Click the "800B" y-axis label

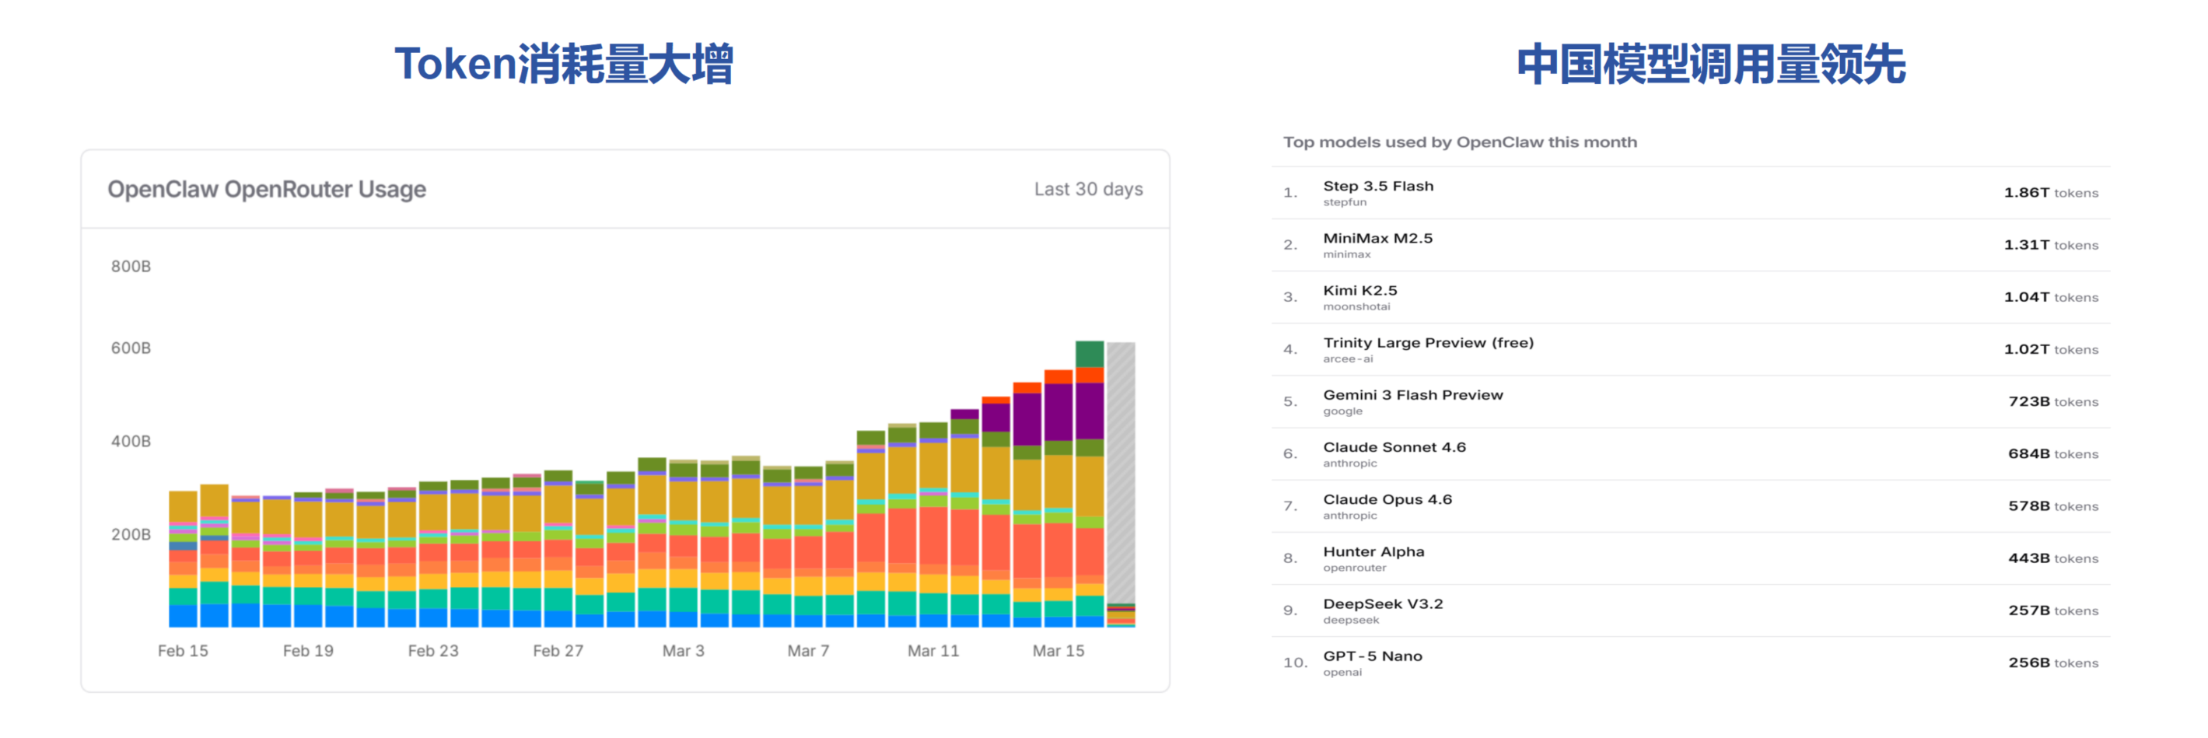tap(131, 267)
